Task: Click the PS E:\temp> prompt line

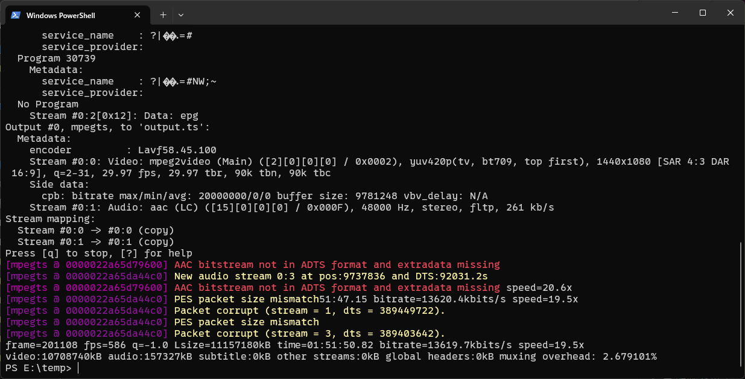Action: click(38, 368)
